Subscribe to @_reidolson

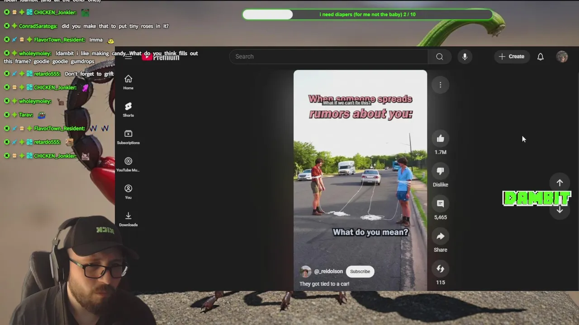[x=360, y=271]
